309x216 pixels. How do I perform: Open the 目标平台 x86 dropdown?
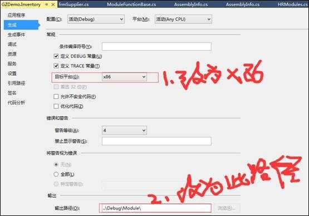tap(124, 77)
